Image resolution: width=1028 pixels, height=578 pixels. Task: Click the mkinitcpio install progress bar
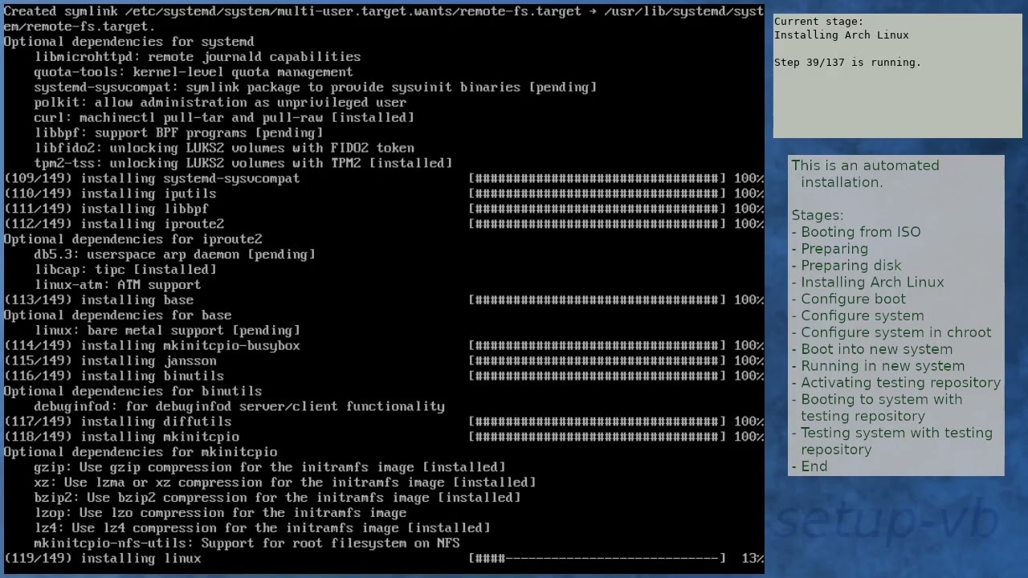(597, 437)
